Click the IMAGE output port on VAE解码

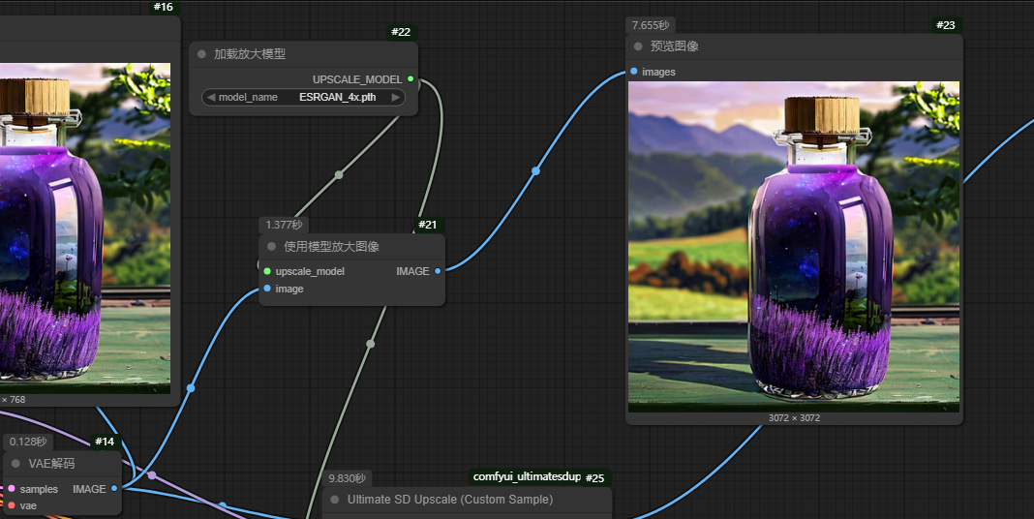point(114,489)
